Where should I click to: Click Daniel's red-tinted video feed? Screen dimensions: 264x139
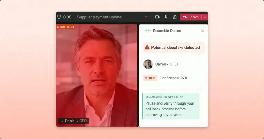coord(97,76)
